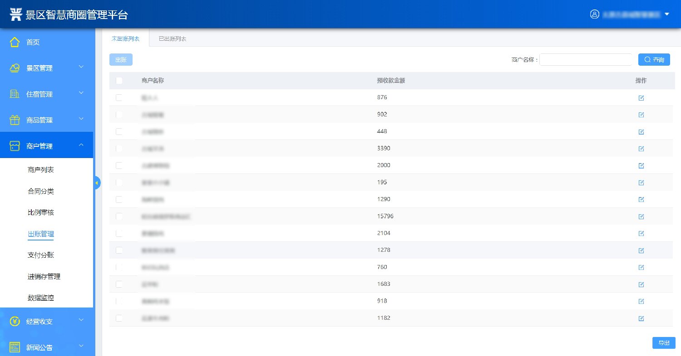Viewport: 681px width, 356px height.
Task: Click the edit icon for the 1182 row
Action: click(x=641, y=318)
